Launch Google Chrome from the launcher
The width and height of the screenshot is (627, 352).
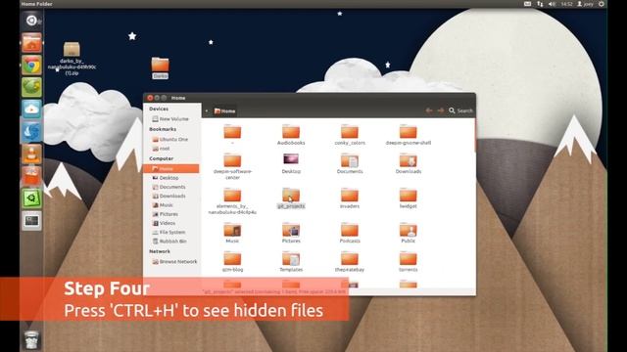[31, 65]
